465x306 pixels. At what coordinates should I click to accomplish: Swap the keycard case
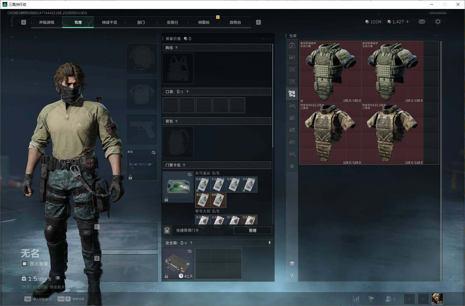[190, 174]
